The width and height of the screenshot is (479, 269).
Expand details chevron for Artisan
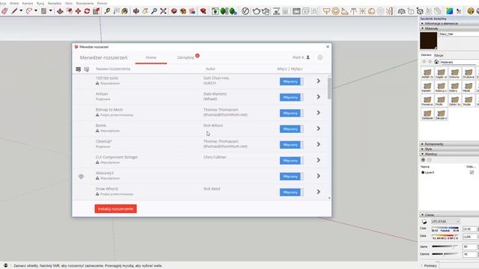(x=318, y=97)
